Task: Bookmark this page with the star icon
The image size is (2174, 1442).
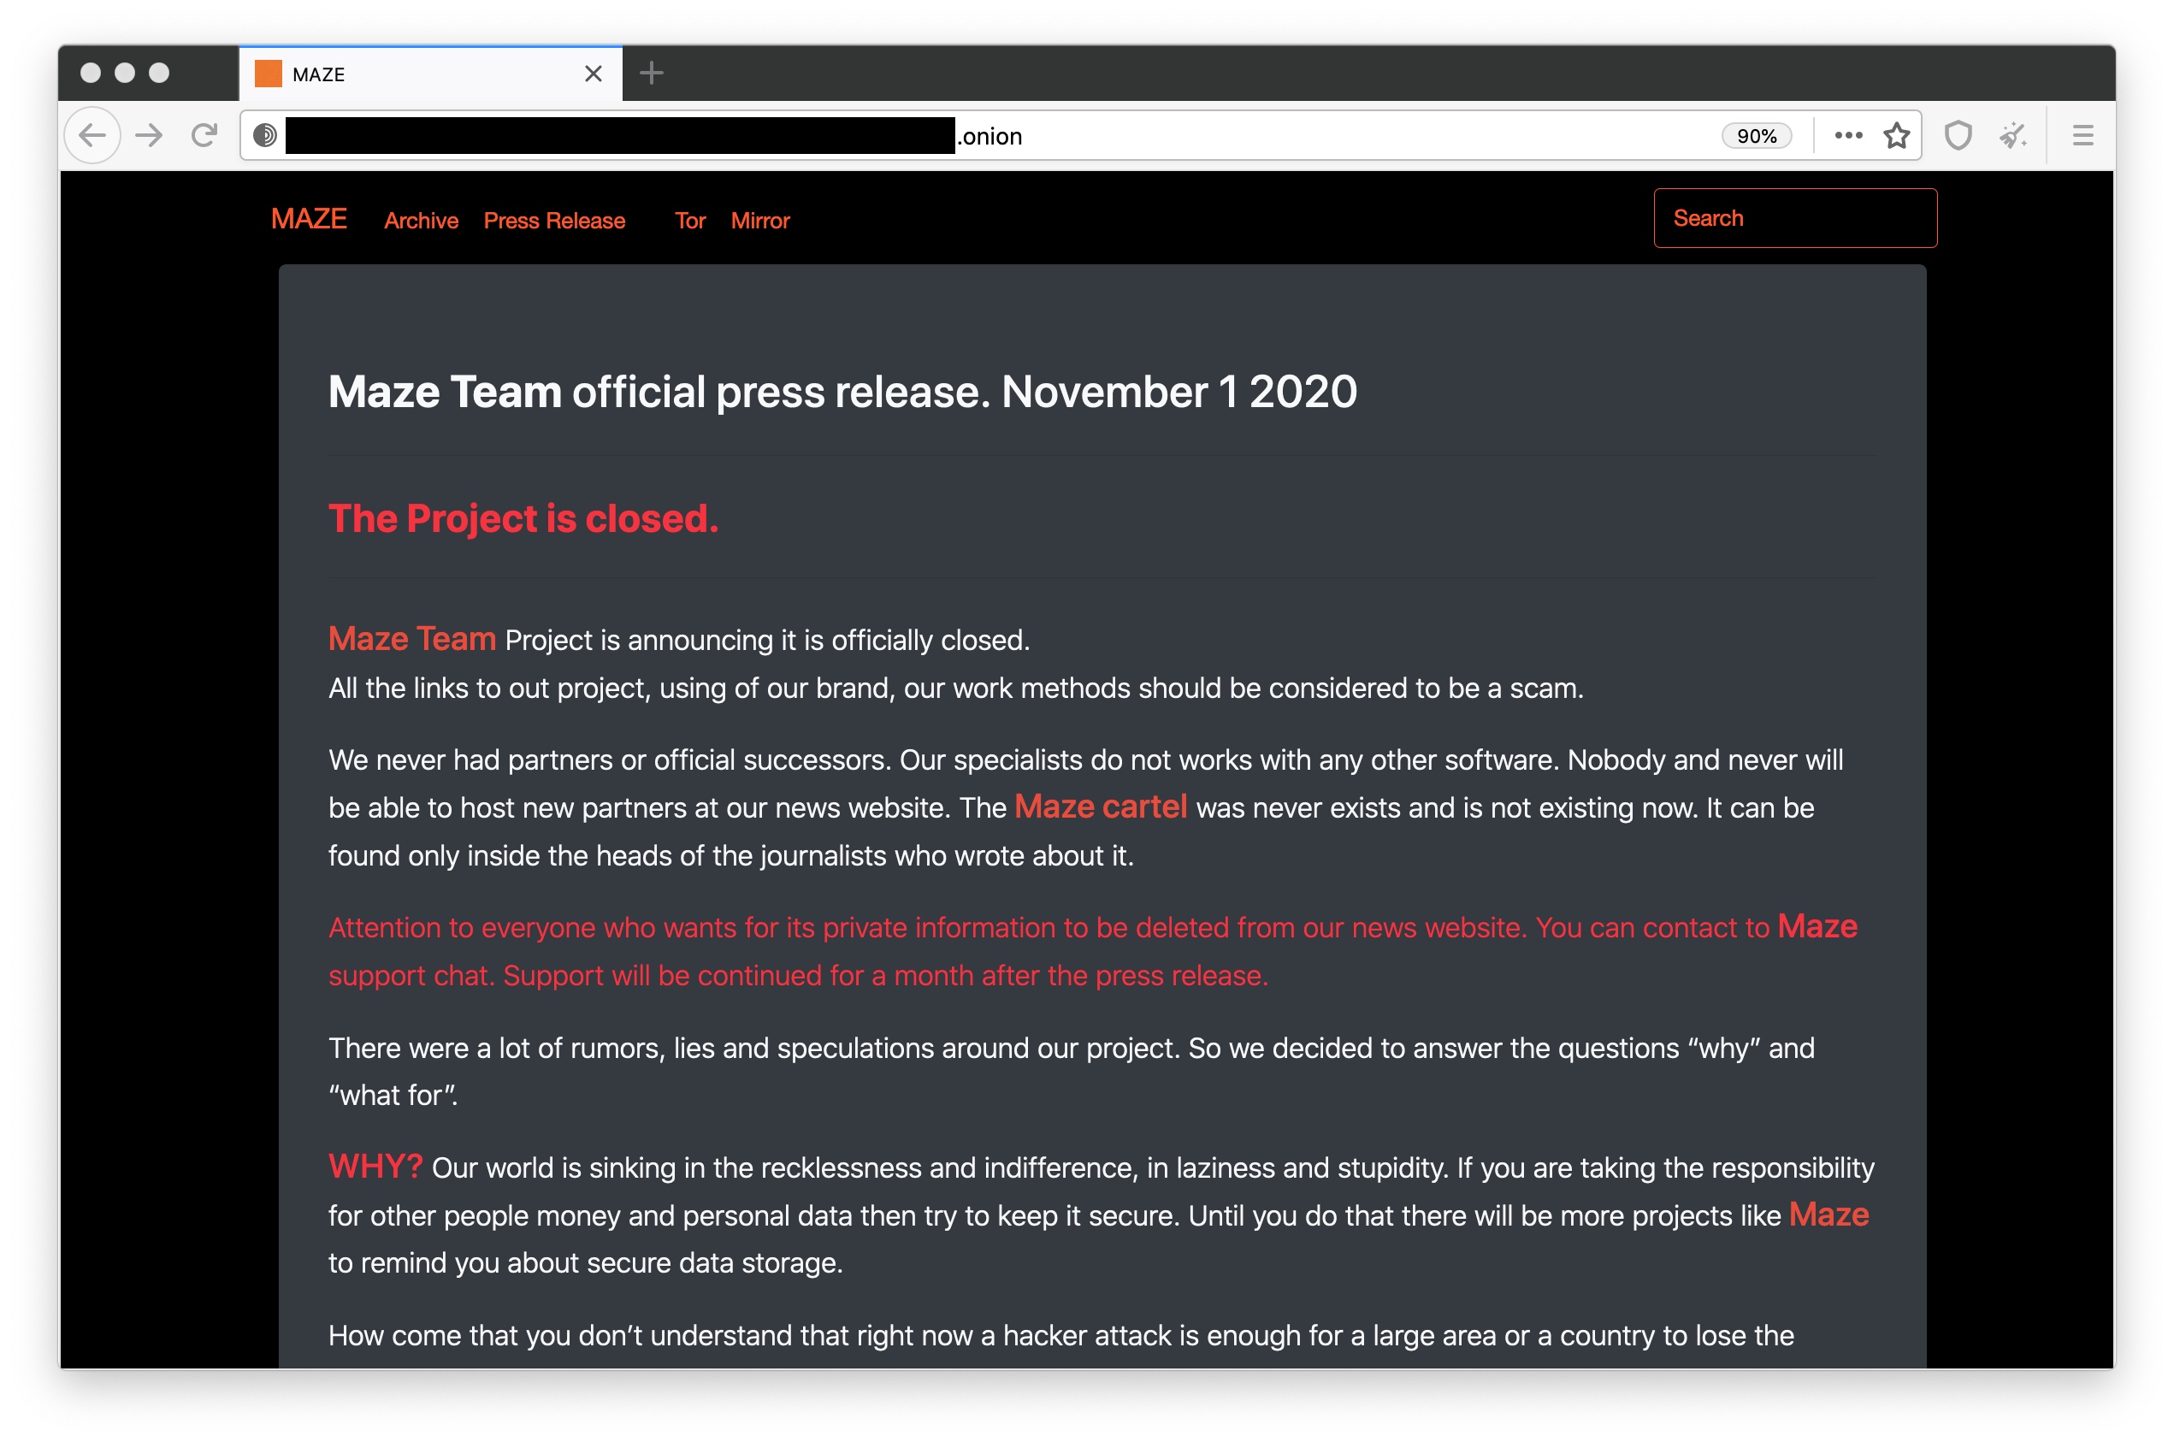Action: [x=1896, y=136]
